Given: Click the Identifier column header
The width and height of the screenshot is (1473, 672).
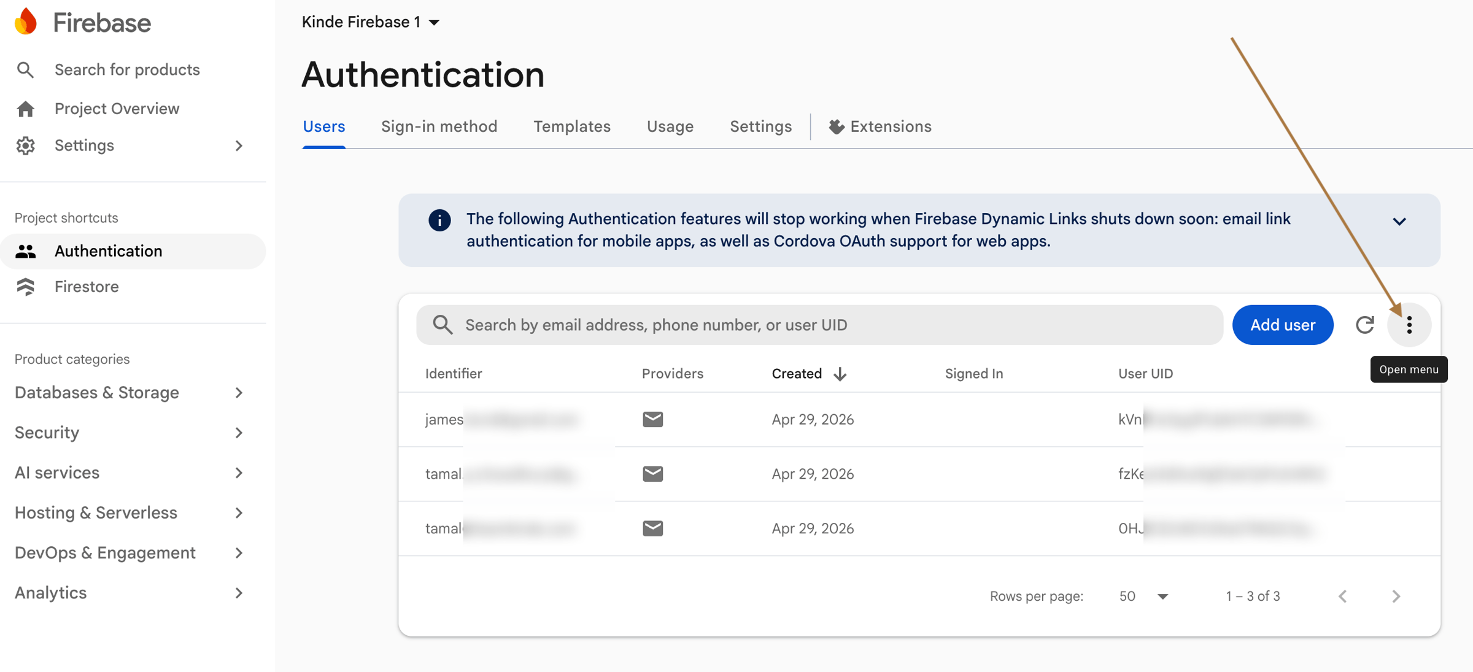Looking at the screenshot, I should [x=454, y=374].
